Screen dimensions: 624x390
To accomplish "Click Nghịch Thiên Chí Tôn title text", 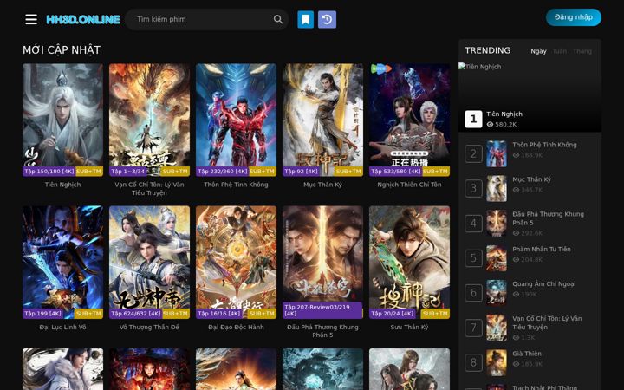I will click(x=409, y=185).
